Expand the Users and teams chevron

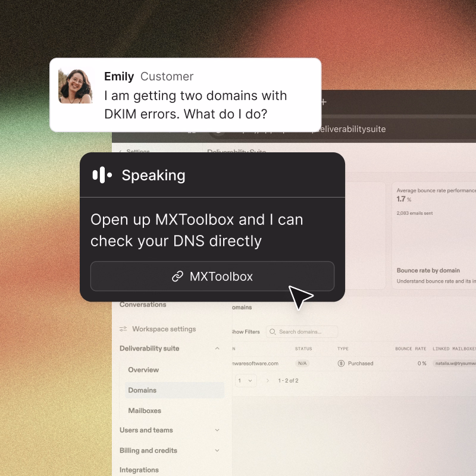point(217,430)
